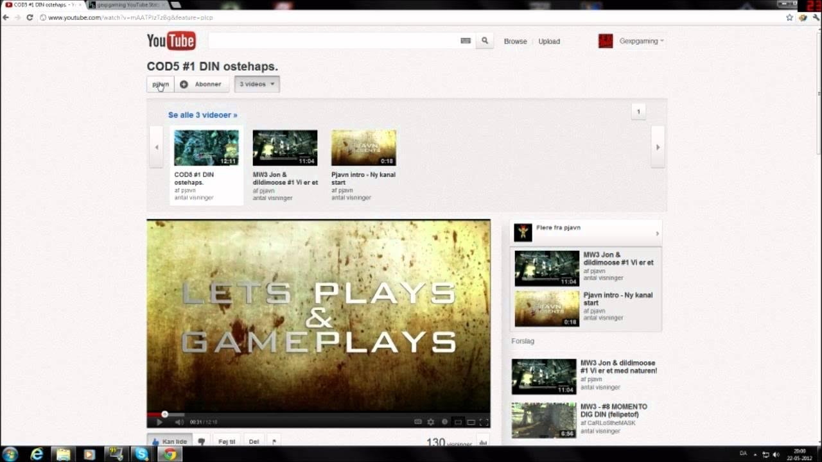Open video quality settings gear

tap(431, 422)
